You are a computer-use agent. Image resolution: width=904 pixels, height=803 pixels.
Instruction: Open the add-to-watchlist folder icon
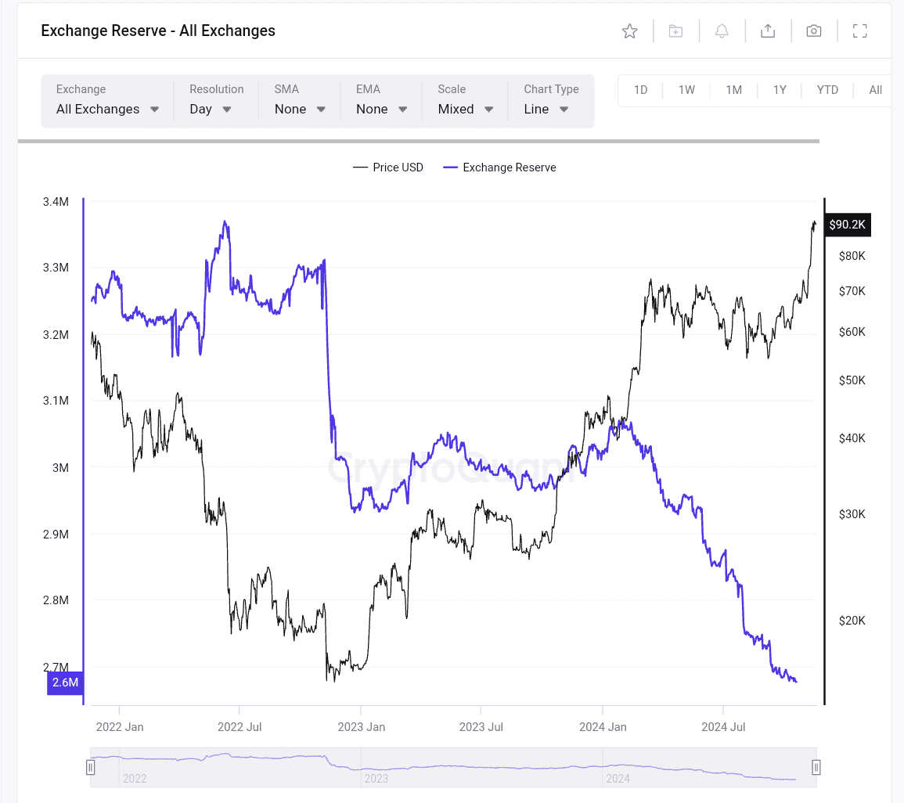[x=675, y=31]
